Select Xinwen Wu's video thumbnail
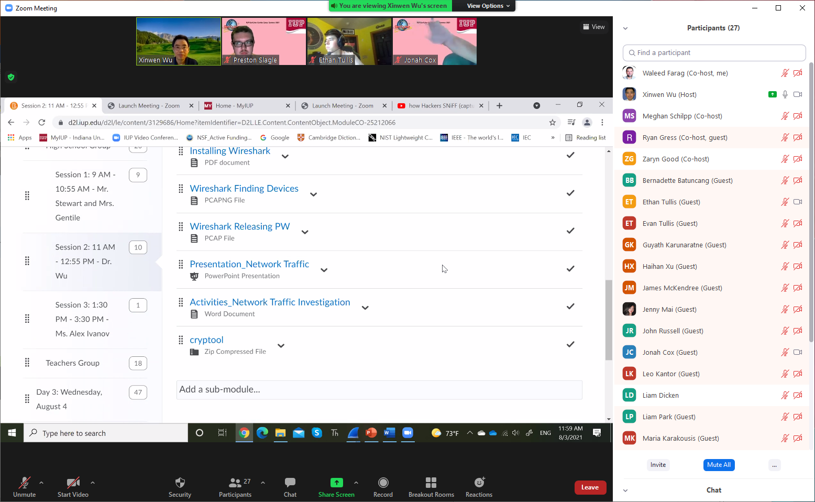Screen dimensions: 815x502 [x=179, y=41]
